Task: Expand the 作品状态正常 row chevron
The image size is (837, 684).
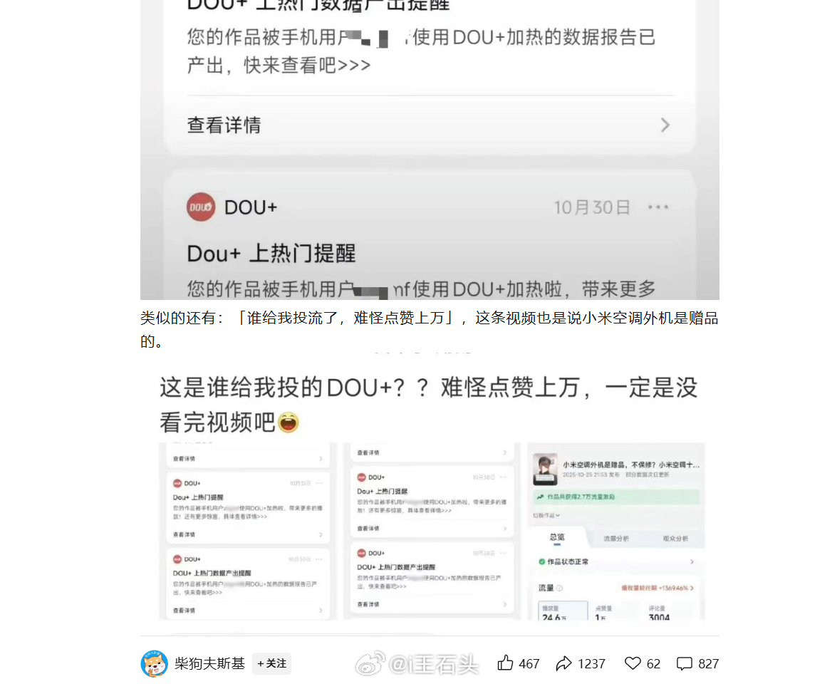Action: 692,561
